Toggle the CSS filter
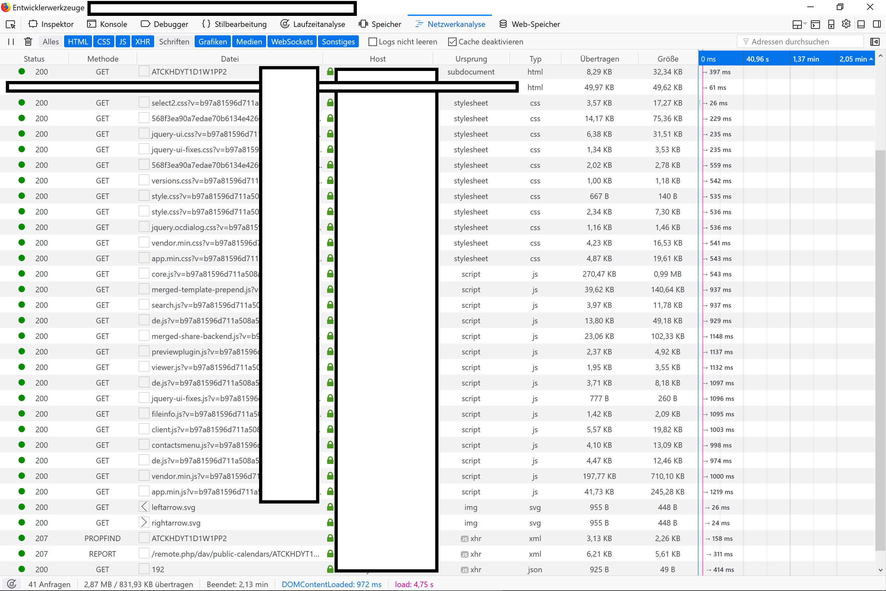 [x=104, y=42]
